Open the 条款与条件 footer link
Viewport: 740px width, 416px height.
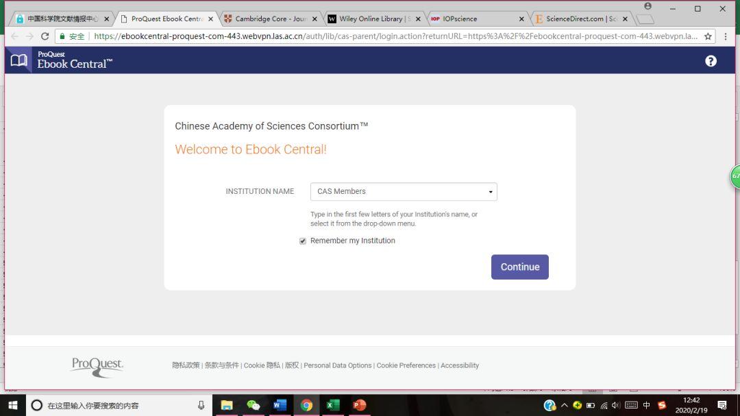point(222,365)
